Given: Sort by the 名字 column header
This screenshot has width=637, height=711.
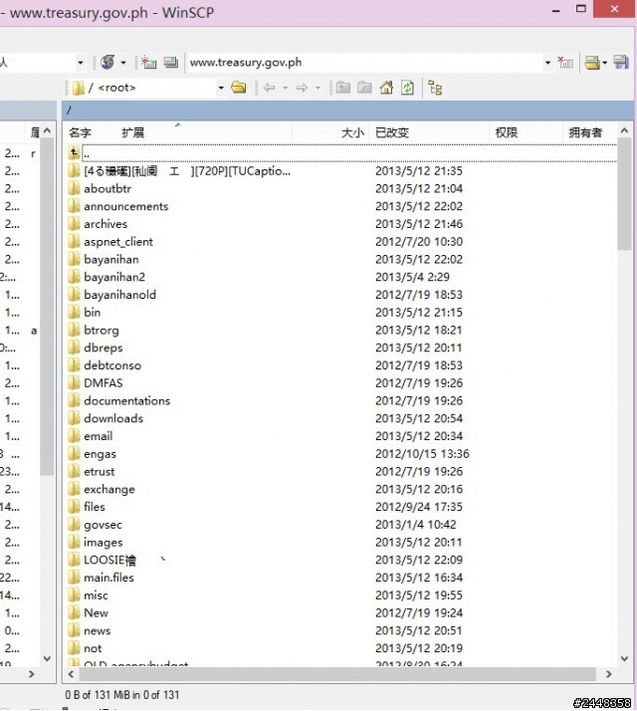Looking at the screenshot, I should point(81,132).
